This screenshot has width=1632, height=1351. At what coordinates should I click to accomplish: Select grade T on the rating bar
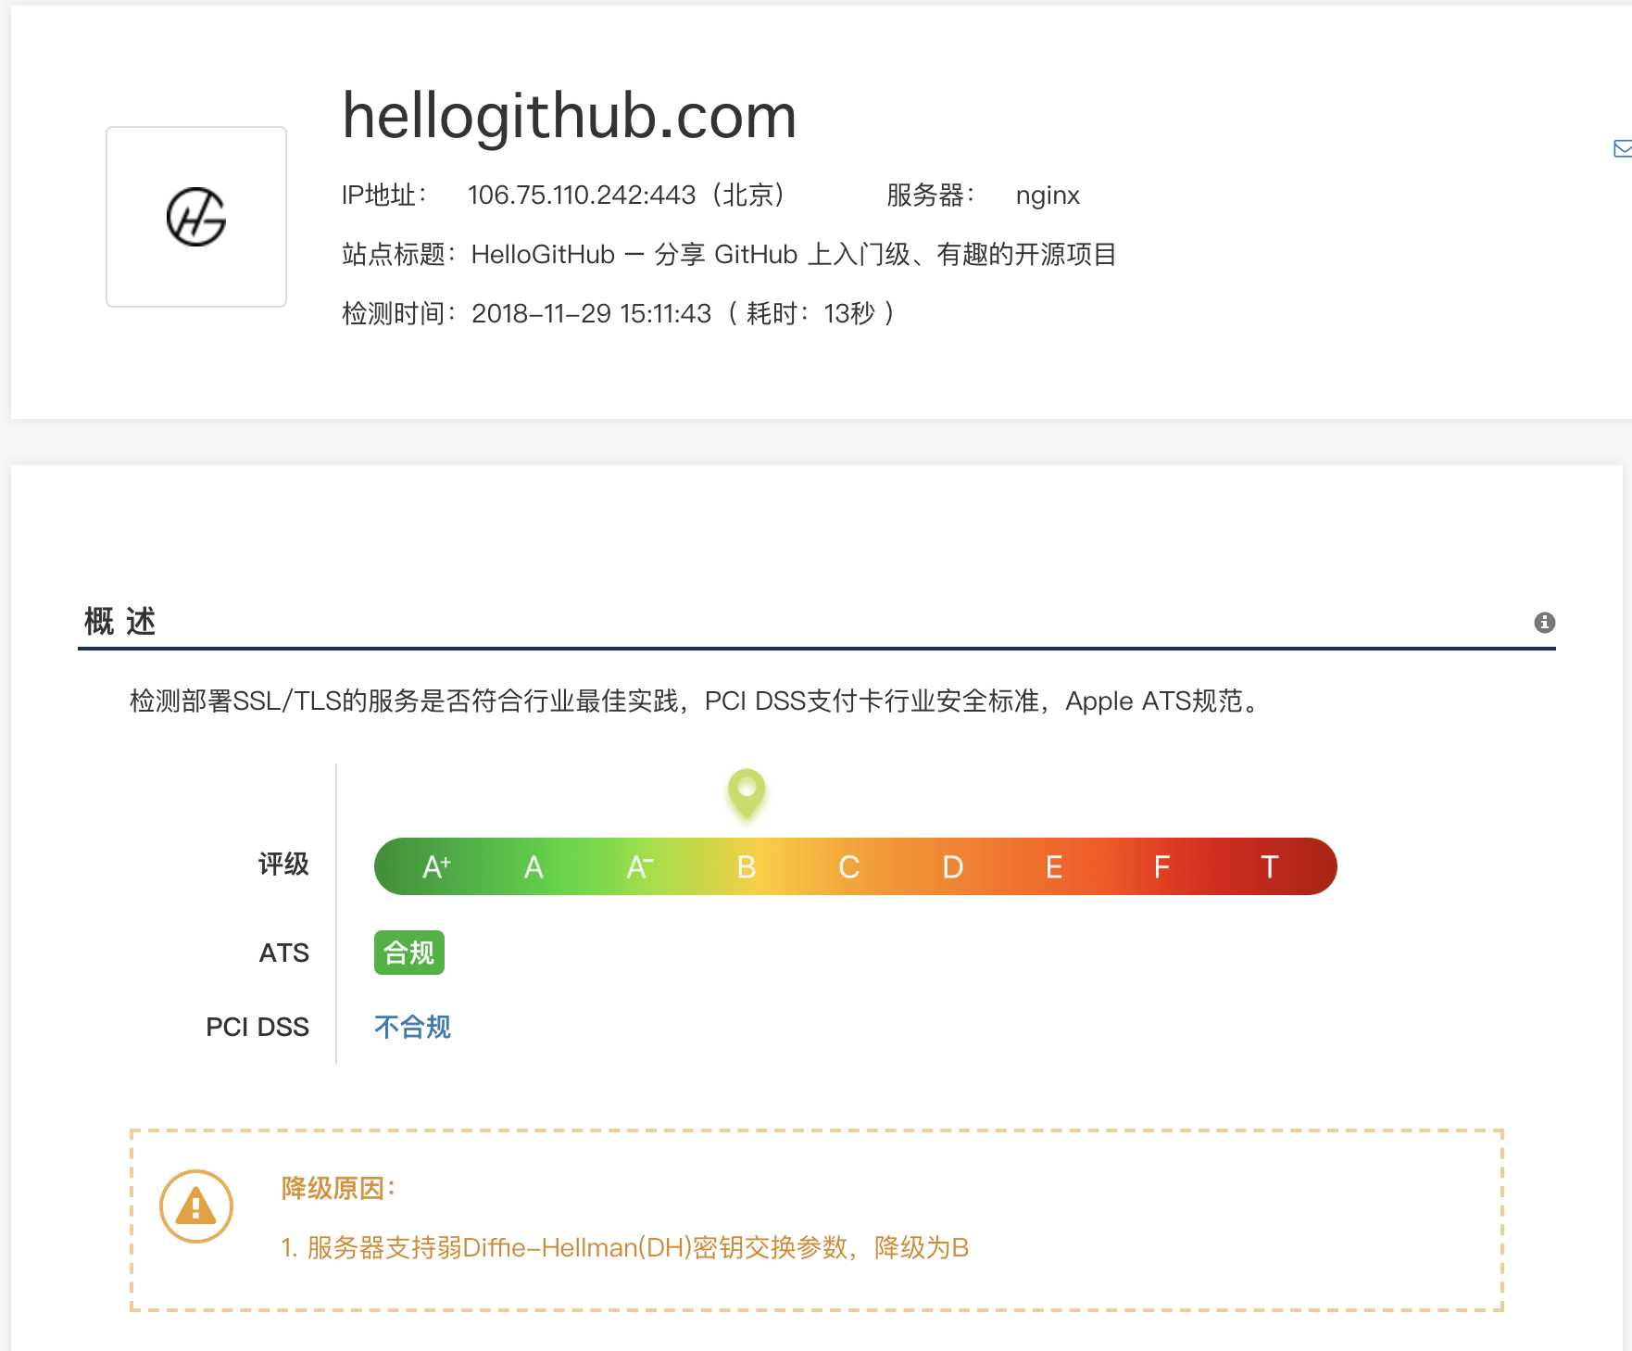1270,867
